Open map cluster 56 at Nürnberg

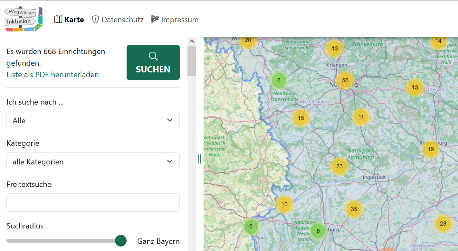tap(345, 80)
